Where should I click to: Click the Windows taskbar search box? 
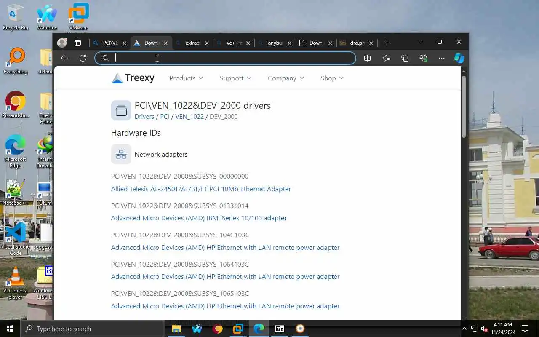pos(93,329)
